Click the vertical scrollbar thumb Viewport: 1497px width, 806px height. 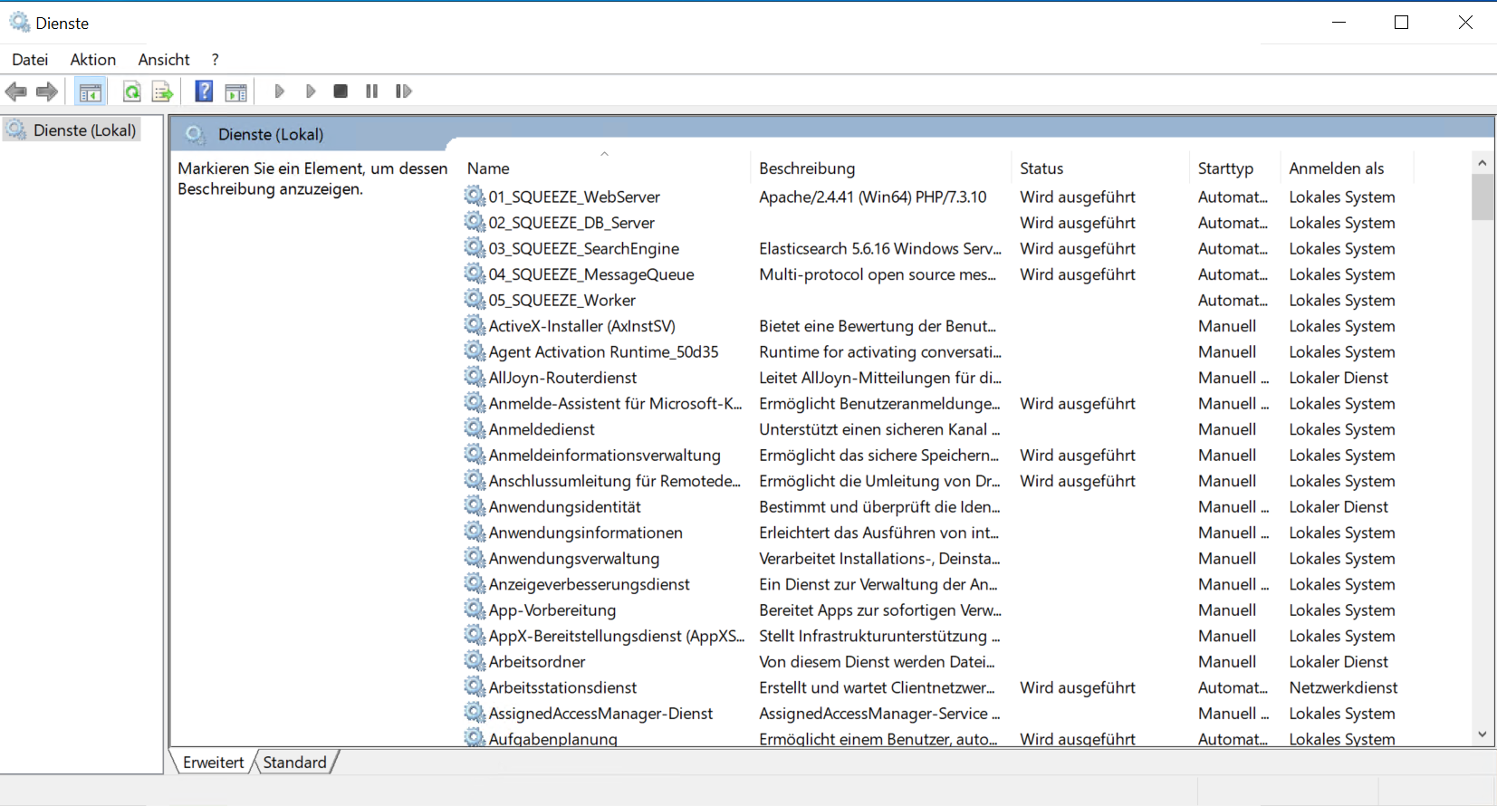1483,197
